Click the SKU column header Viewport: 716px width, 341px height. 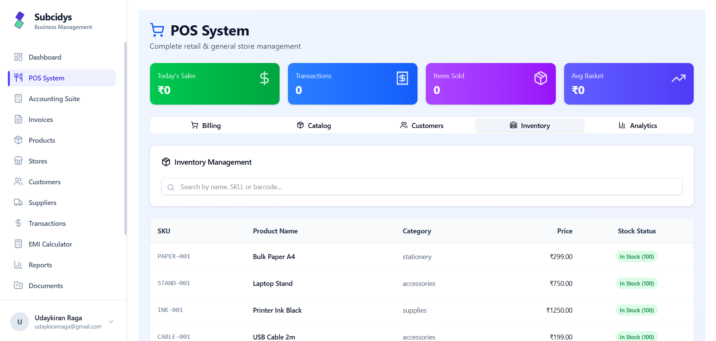(164, 231)
